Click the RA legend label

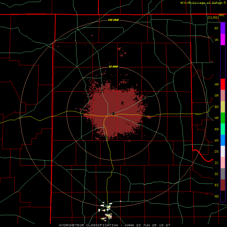pos(216,129)
